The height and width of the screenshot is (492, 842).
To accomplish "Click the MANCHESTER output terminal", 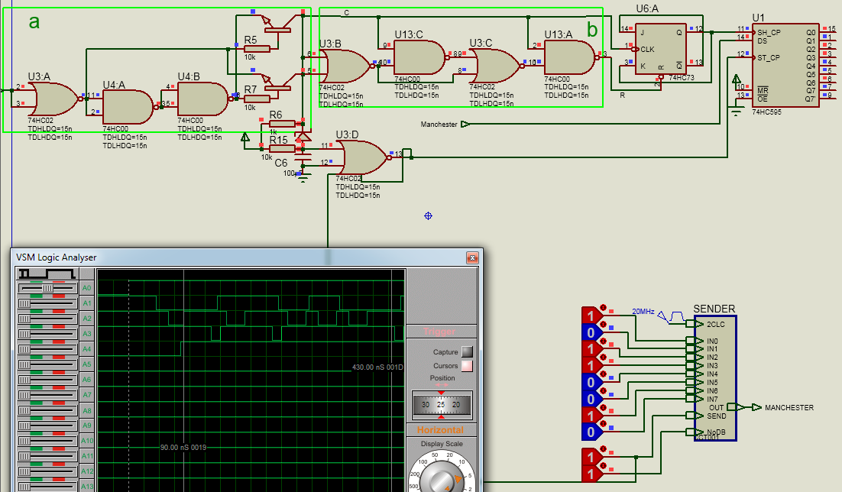I will (756, 407).
